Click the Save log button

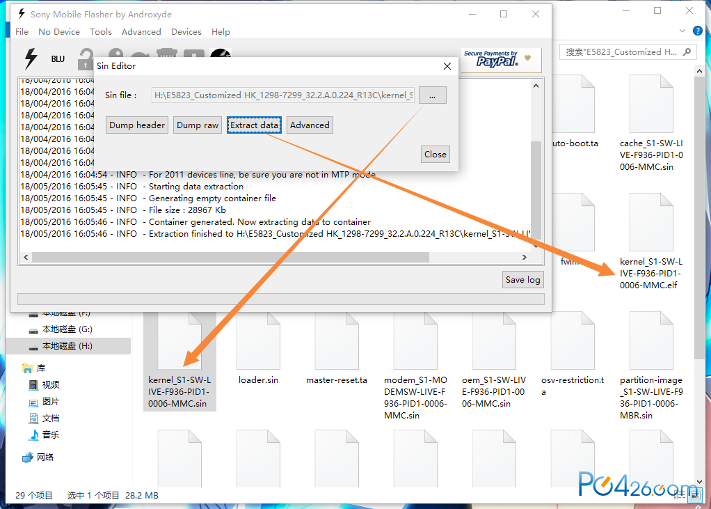pyautogui.click(x=523, y=280)
